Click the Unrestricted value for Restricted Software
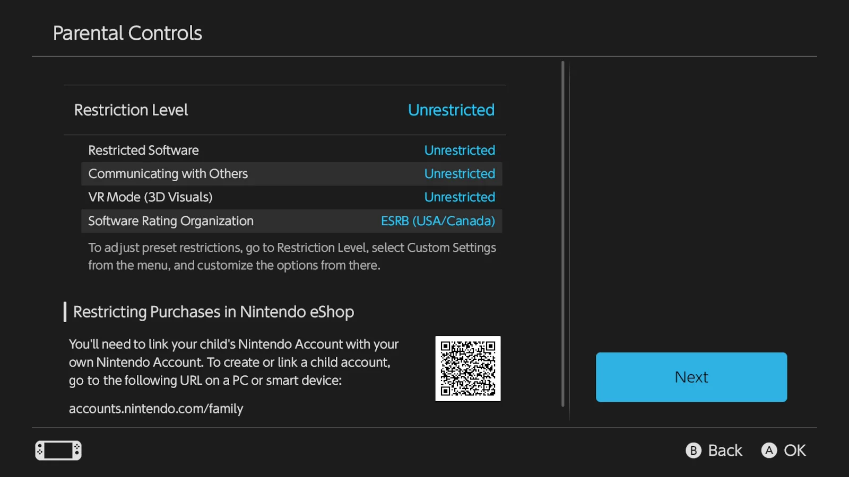Viewport: 849px width, 477px height. point(460,151)
